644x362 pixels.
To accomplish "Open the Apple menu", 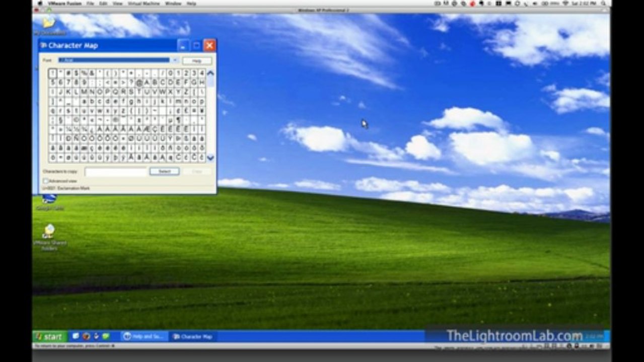I will click(x=39, y=3).
